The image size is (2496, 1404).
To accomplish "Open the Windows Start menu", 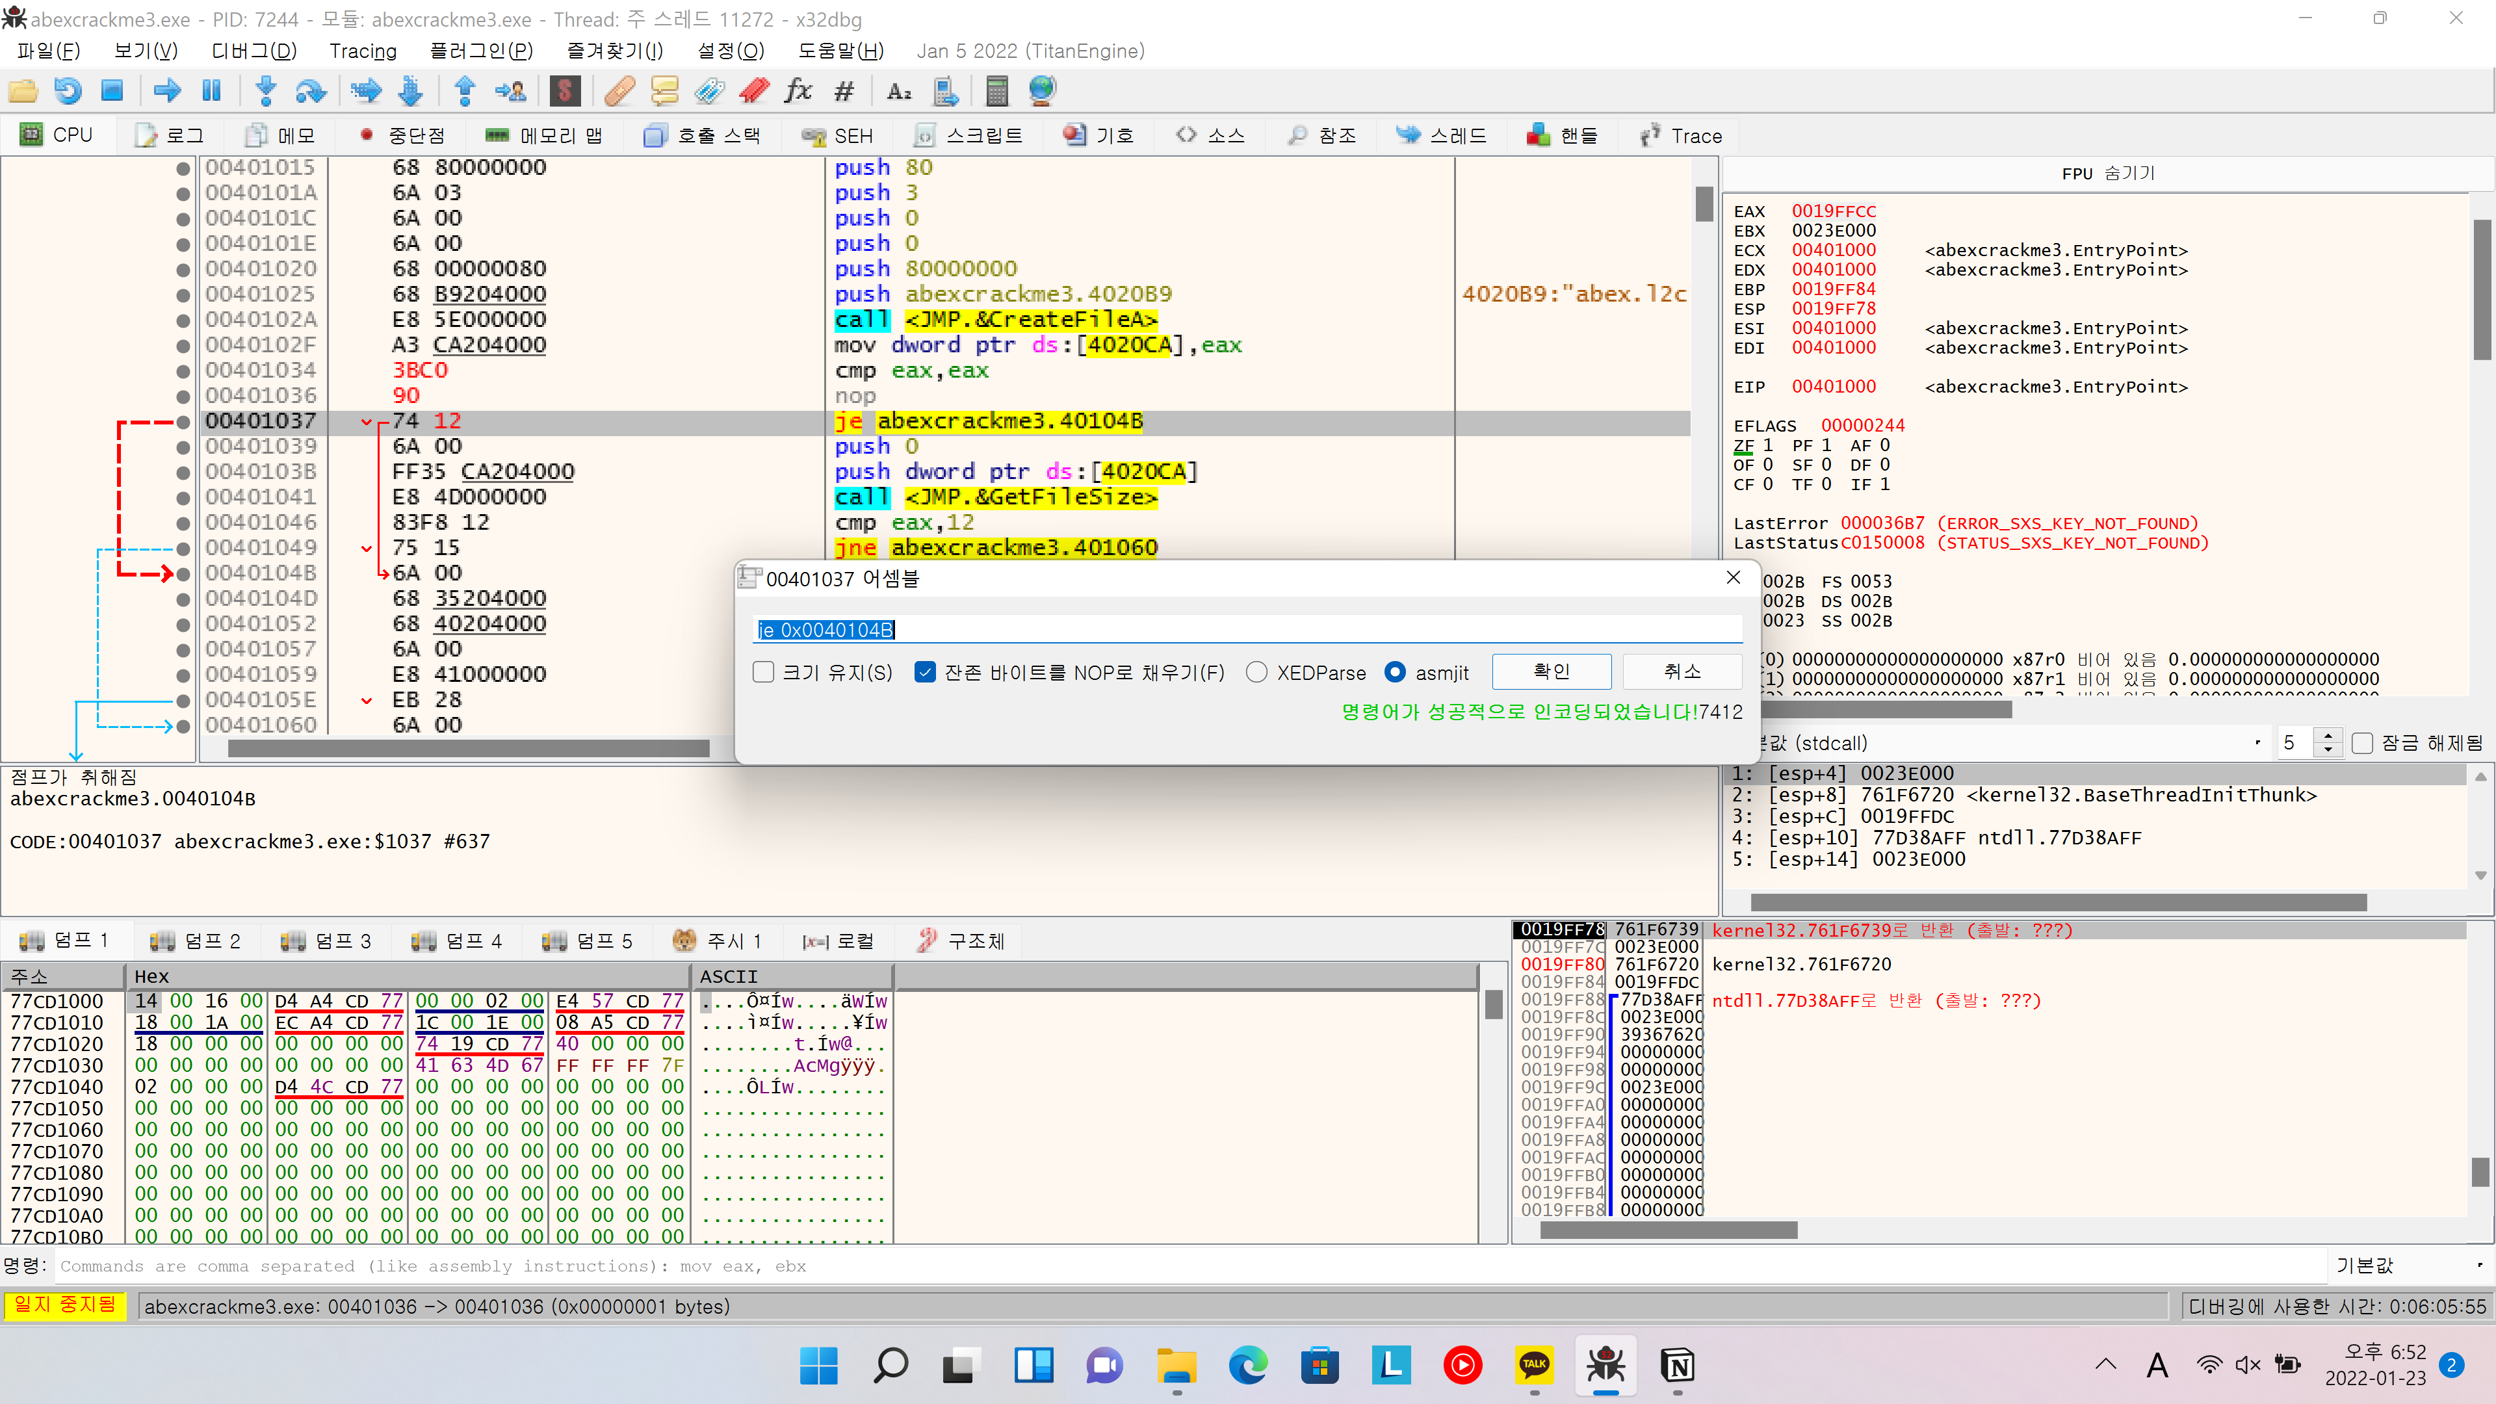I will [819, 1366].
